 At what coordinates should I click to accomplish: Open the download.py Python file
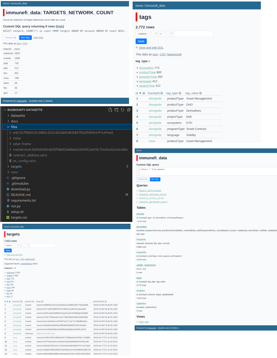click(x=21, y=189)
